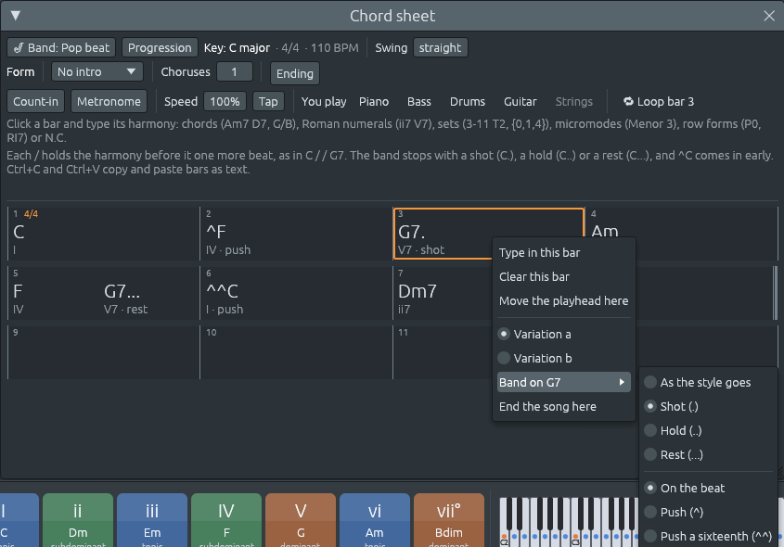Viewport: 784px width, 547px height.
Task: Set the Speed 100% value
Action: pyautogui.click(x=225, y=101)
